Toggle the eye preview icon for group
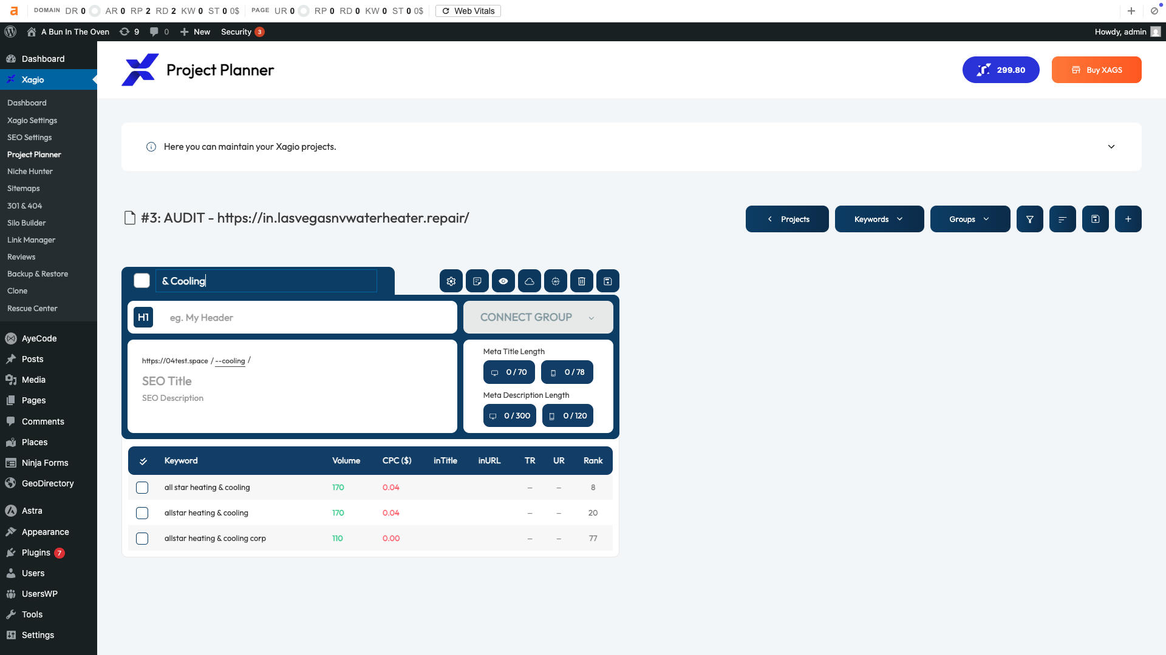This screenshot has width=1166, height=655. coord(503,281)
